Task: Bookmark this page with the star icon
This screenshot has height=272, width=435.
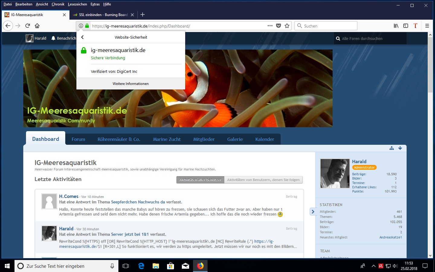Action: click(287, 26)
